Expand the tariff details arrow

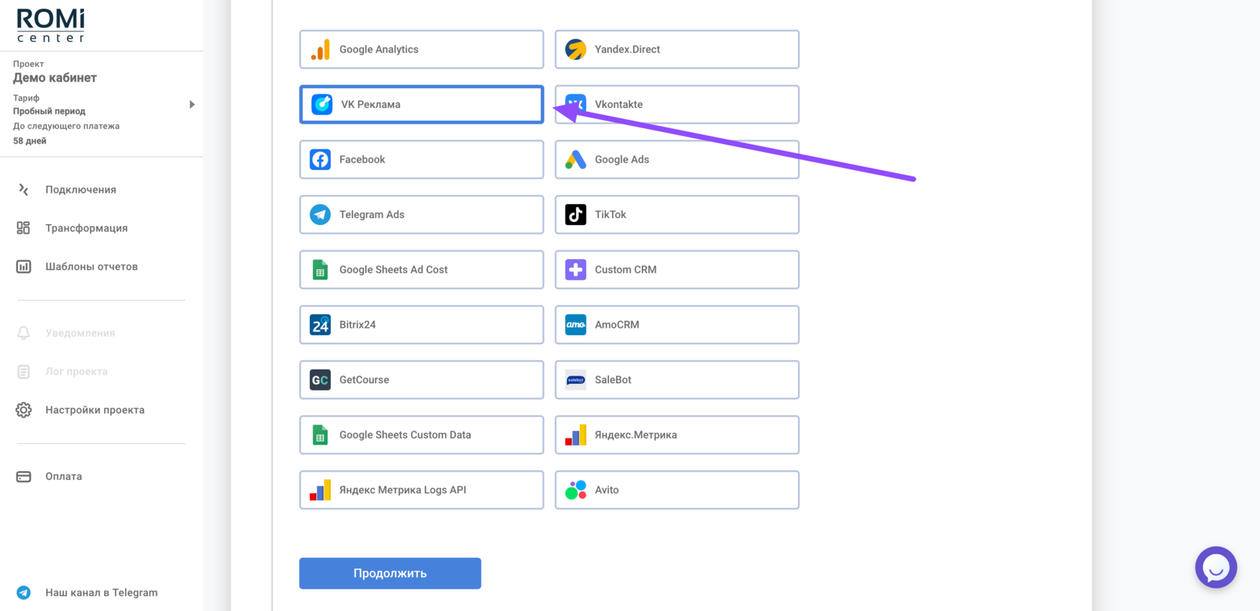pos(192,105)
